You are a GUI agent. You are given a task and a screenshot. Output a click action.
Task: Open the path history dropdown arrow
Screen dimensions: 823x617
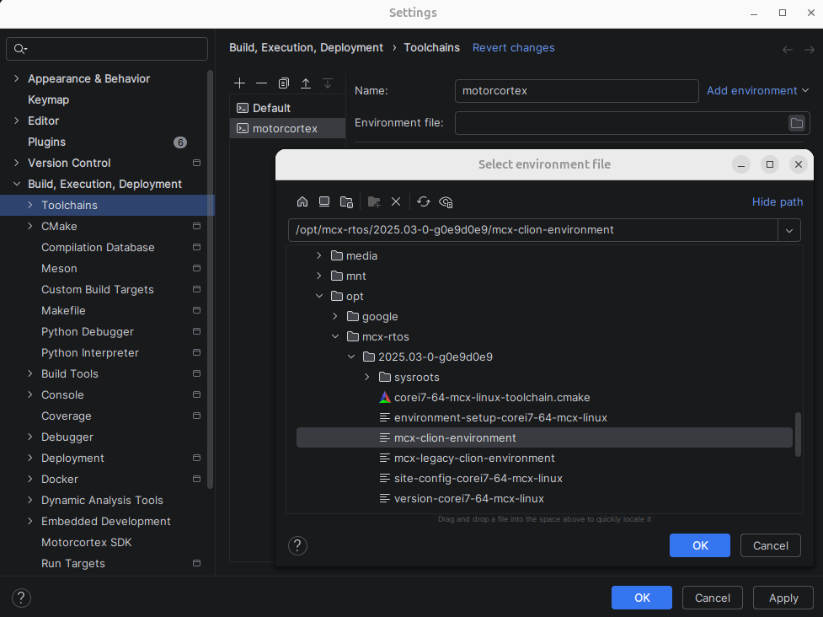tap(789, 230)
